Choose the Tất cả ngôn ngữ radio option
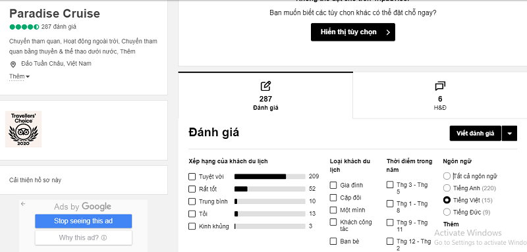The height and width of the screenshot is (252, 527). coord(447,176)
